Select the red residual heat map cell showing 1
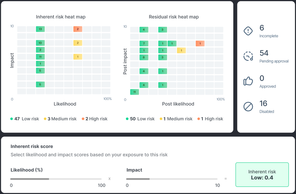Image resolution: width=296 pixels, height=194 pixels. pyautogui.click(x=200, y=44)
